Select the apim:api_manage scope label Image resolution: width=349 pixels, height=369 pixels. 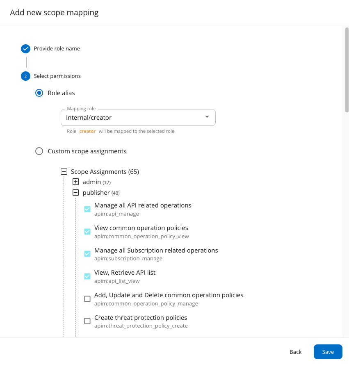point(116,213)
